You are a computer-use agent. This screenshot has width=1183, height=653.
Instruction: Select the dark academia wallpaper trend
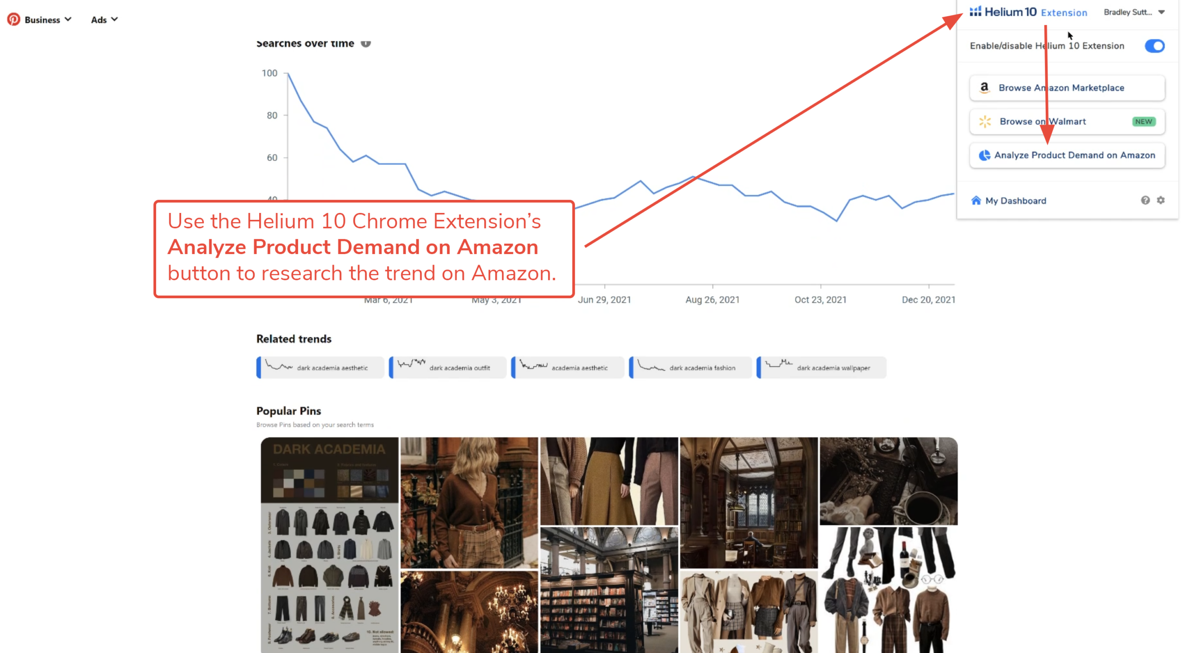click(822, 368)
